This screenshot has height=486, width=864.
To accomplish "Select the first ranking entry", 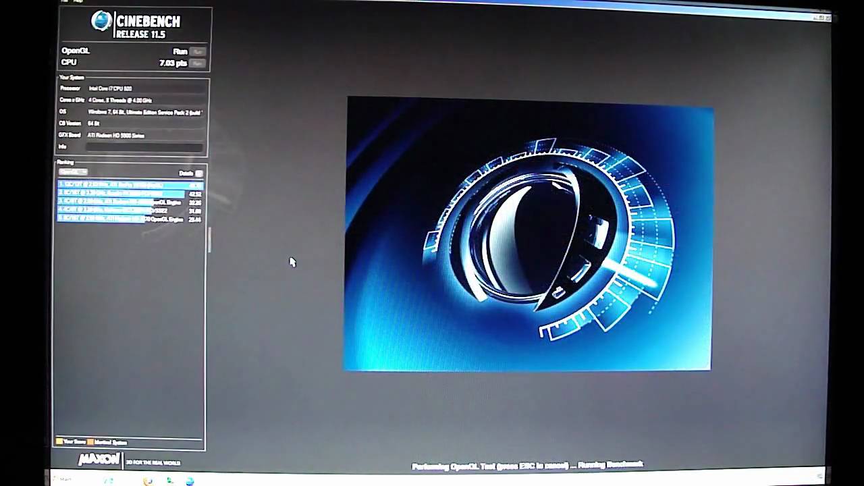I will coord(130,184).
